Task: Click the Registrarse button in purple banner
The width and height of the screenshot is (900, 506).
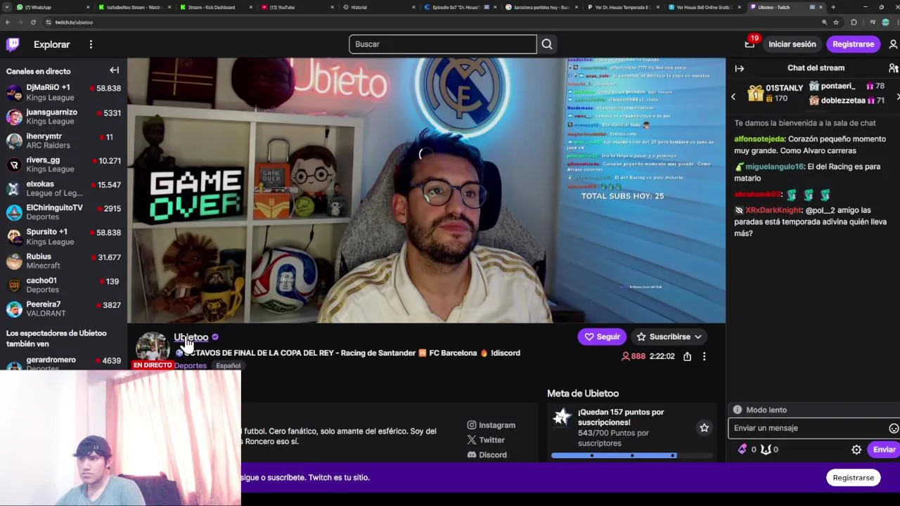Action: click(x=853, y=478)
